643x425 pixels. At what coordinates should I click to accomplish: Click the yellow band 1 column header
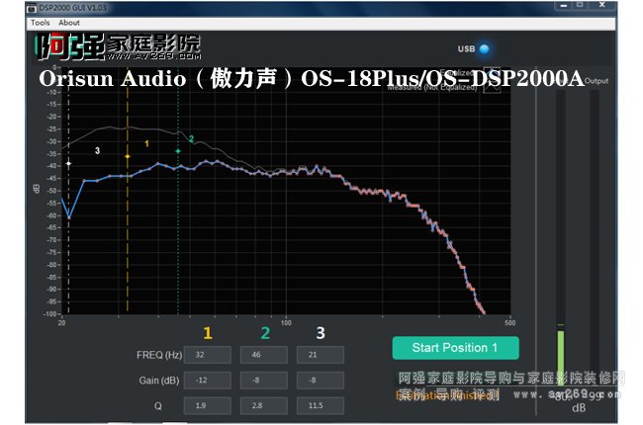[208, 334]
